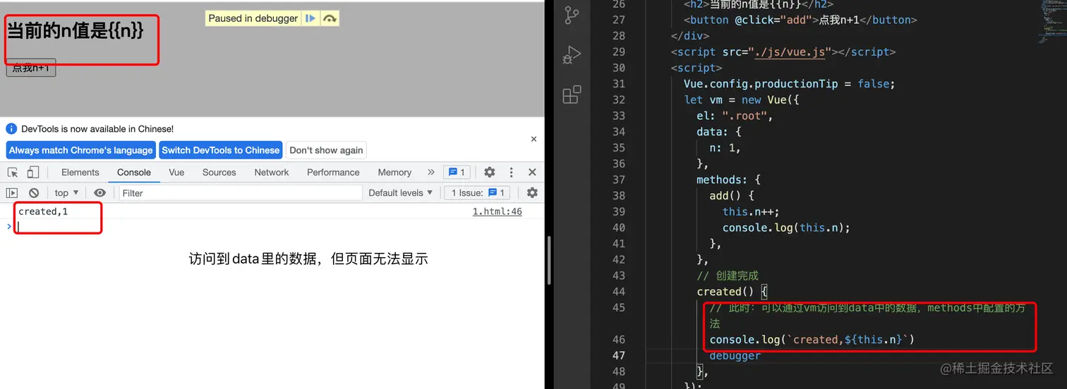Switch to the Elements tab
The image size is (1067, 389).
pyautogui.click(x=80, y=172)
